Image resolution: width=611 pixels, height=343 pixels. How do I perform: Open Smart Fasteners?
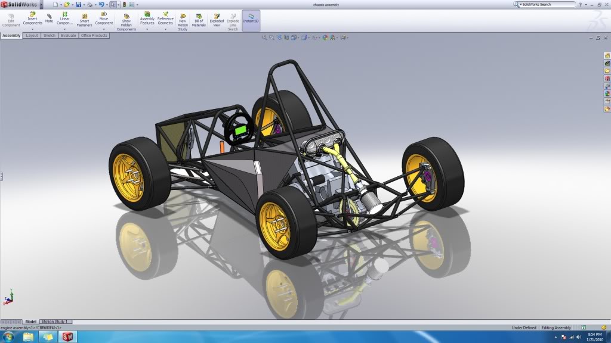(x=84, y=20)
